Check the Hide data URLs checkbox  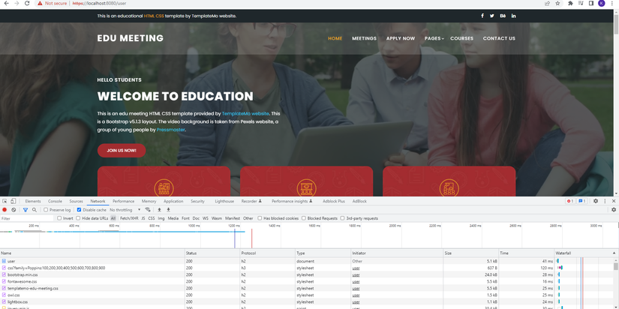coord(78,218)
